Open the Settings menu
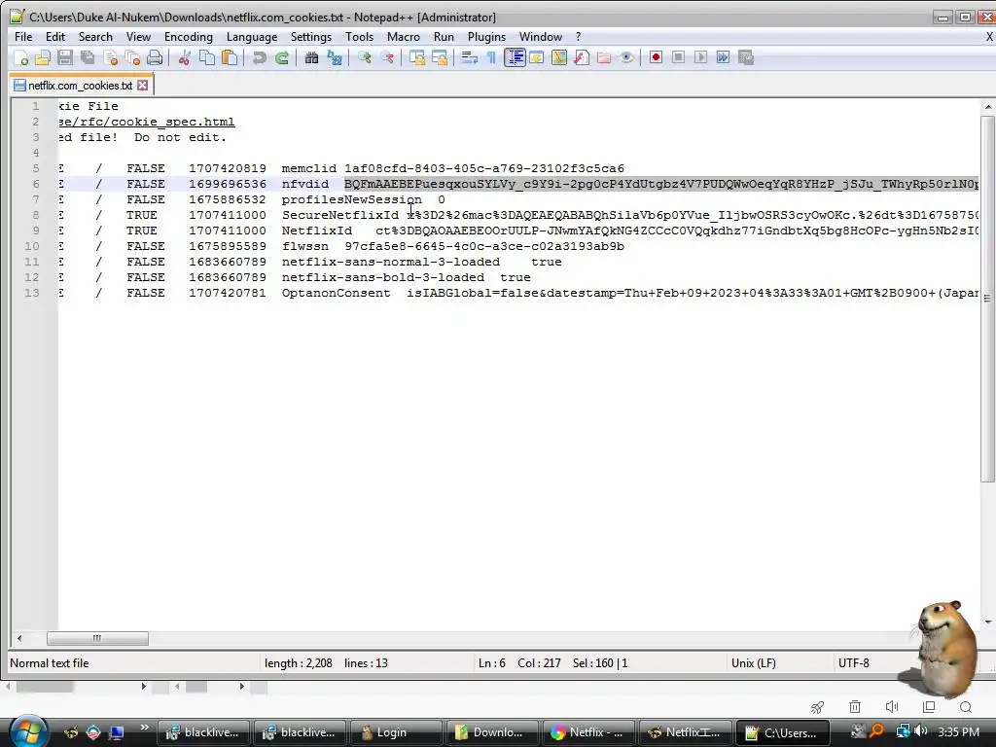 coord(310,37)
